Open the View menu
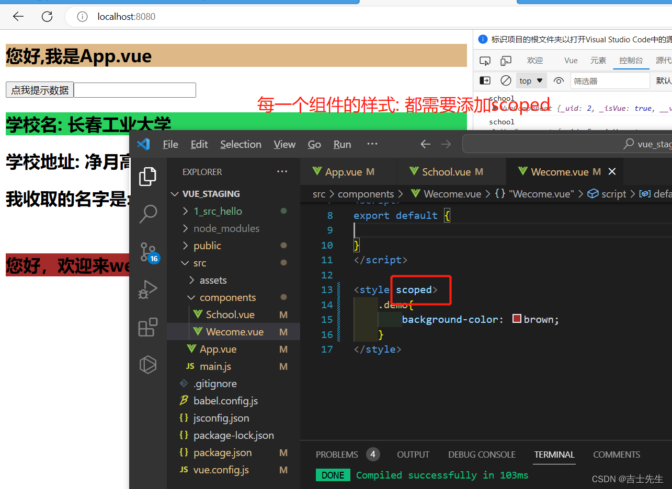 284,144
